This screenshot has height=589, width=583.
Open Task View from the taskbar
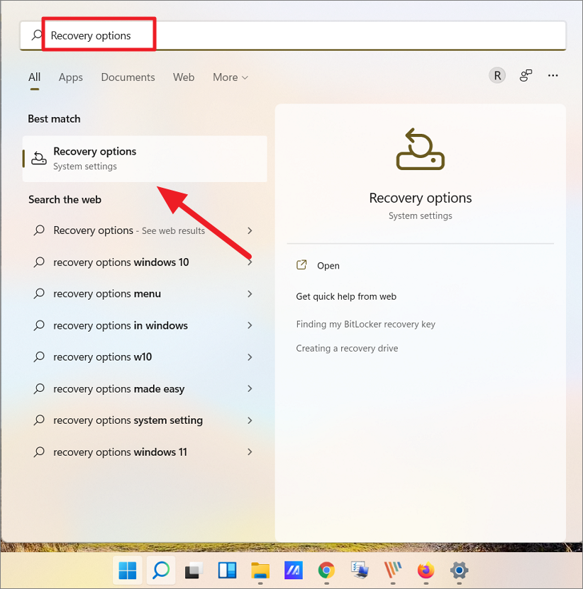click(x=194, y=570)
